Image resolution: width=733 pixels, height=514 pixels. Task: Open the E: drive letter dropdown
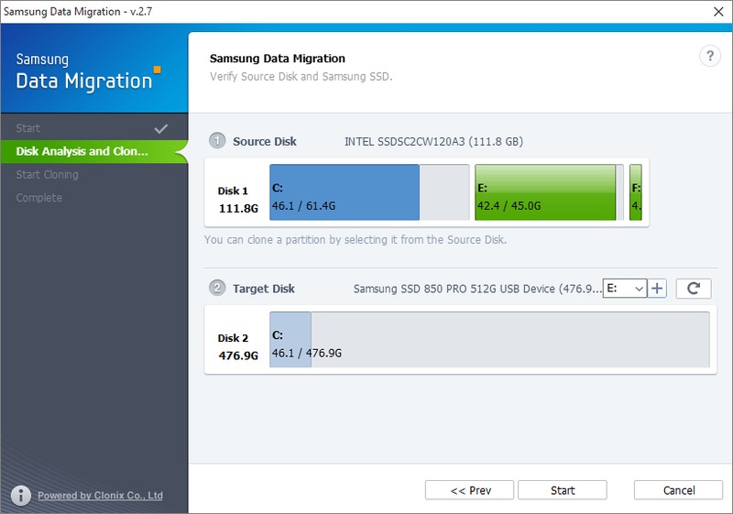coord(625,289)
